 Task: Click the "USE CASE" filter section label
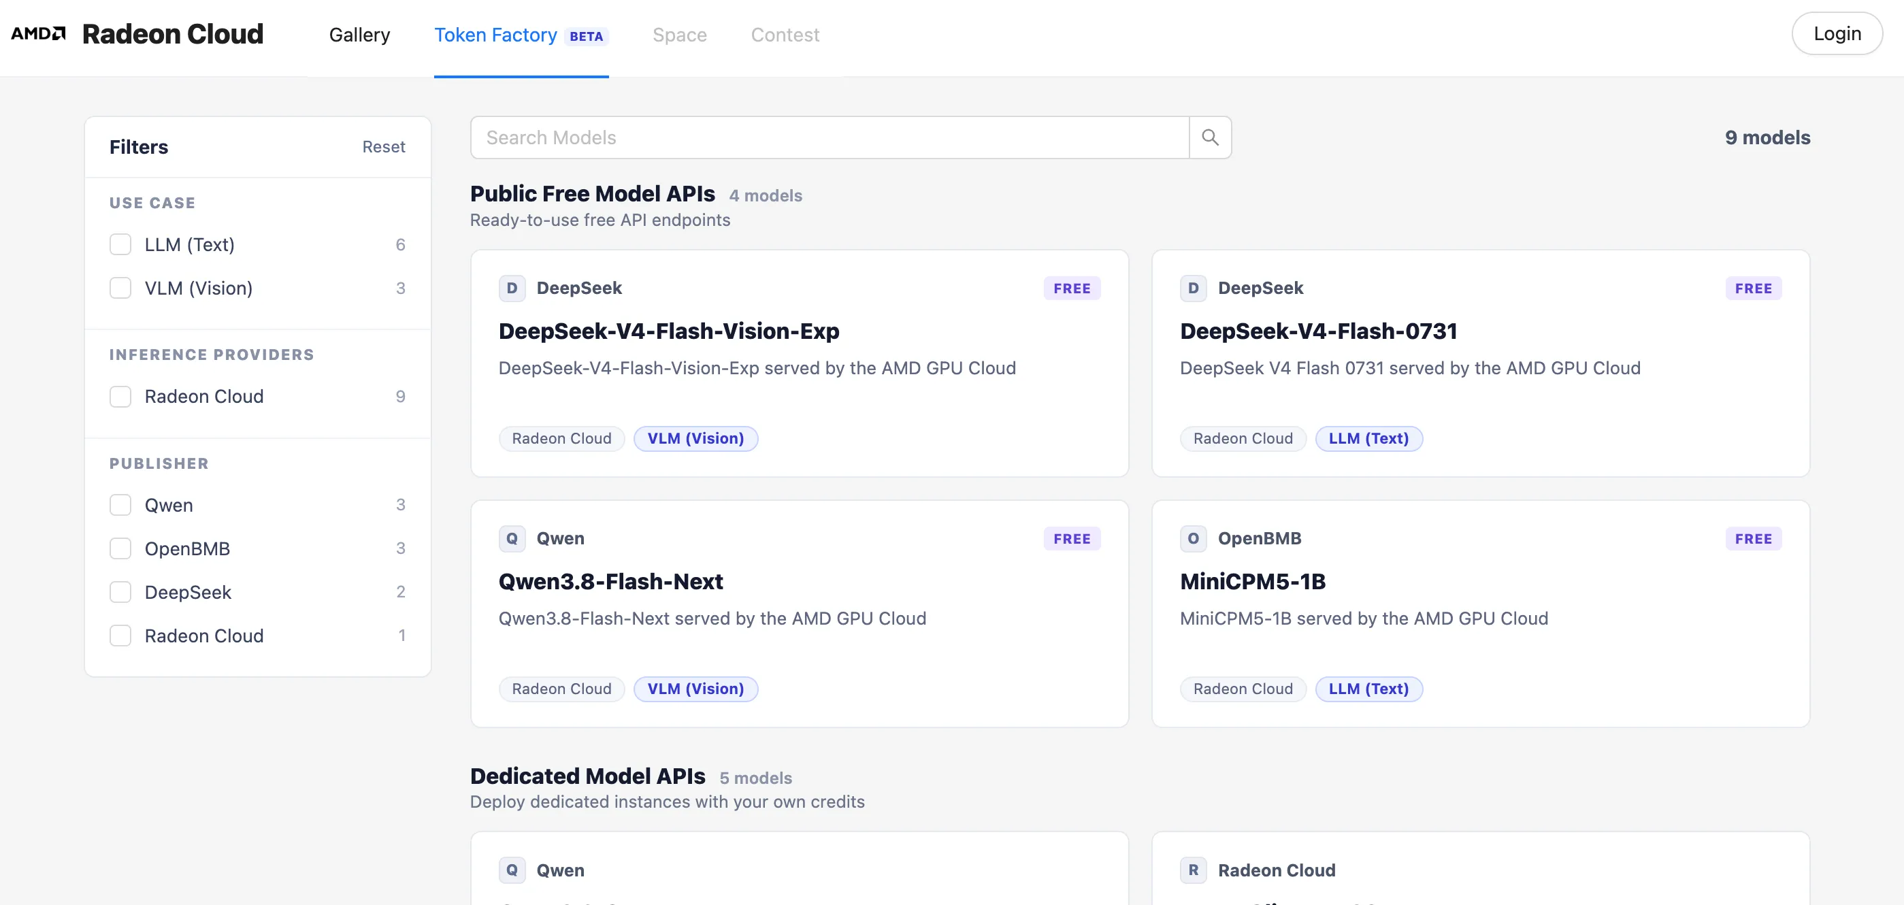152,203
